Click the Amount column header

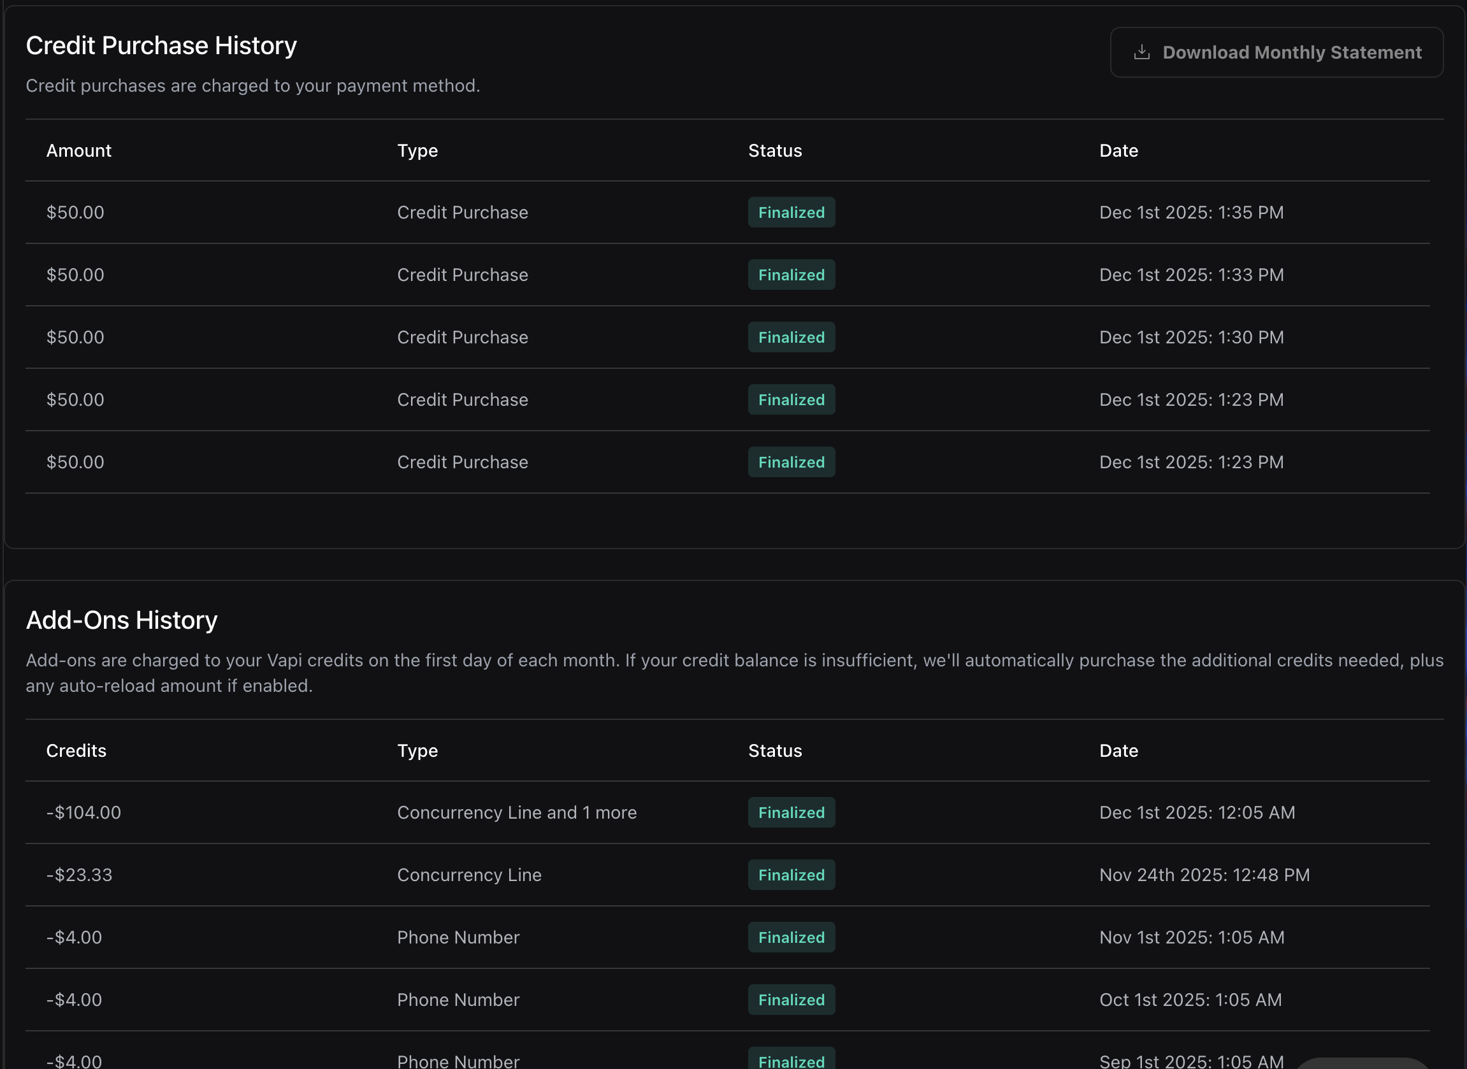click(79, 151)
